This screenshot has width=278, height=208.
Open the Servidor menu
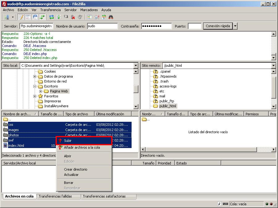coord(70,10)
